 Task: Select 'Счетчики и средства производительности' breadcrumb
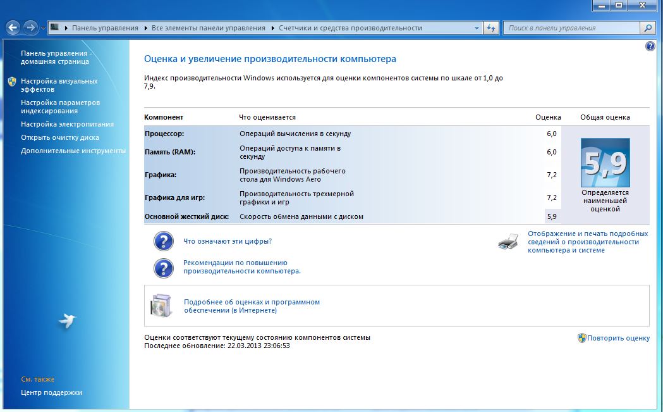350,28
